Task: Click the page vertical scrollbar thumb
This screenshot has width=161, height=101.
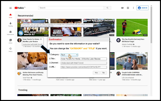Action: click(151, 25)
